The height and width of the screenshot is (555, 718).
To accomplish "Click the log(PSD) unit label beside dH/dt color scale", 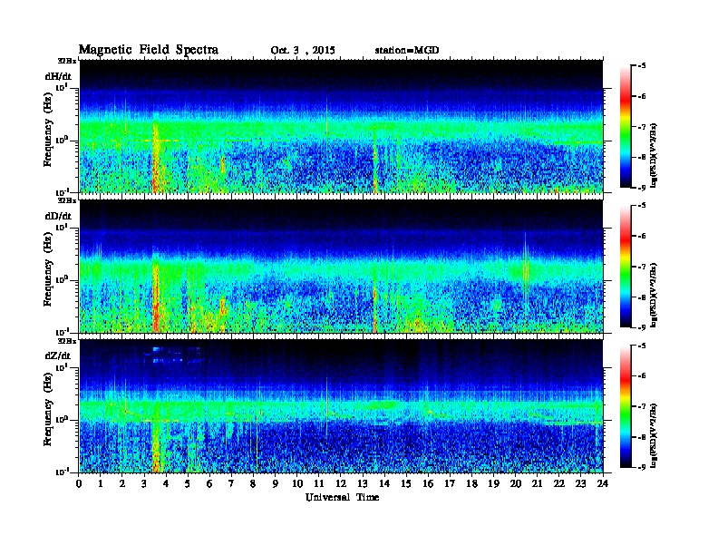I will pyautogui.click(x=654, y=156).
